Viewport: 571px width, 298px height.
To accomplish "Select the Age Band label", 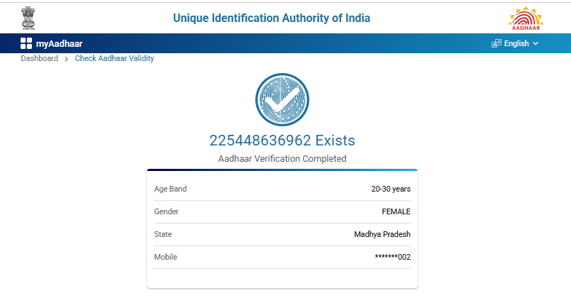I will [x=170, y=189].
